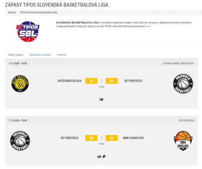The width and height of the screenshot is (202, 169).
Task: Go to Zápasy breadcrumb link
Action: [12, 12]
